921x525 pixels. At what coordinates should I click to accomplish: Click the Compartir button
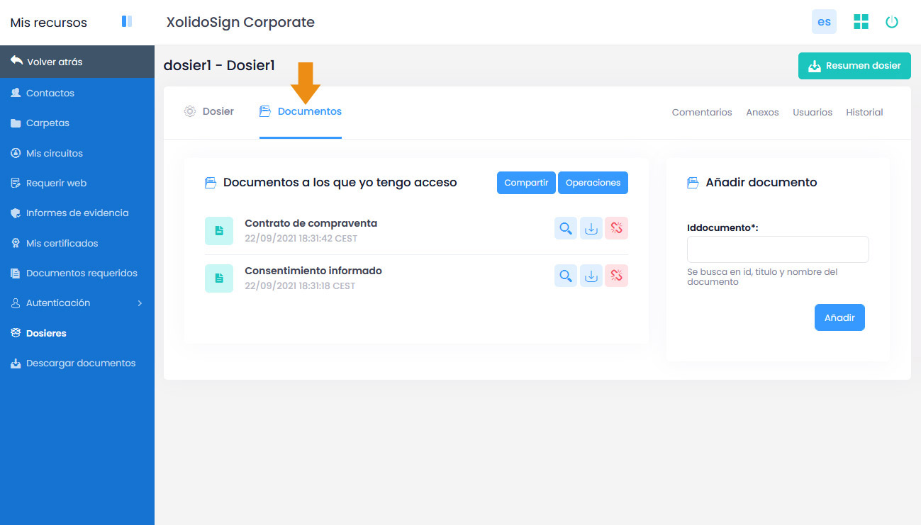click(526, 183)
